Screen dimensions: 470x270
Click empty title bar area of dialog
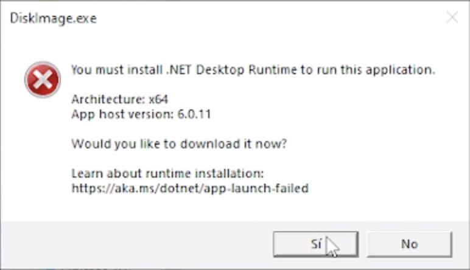point(270,18)
